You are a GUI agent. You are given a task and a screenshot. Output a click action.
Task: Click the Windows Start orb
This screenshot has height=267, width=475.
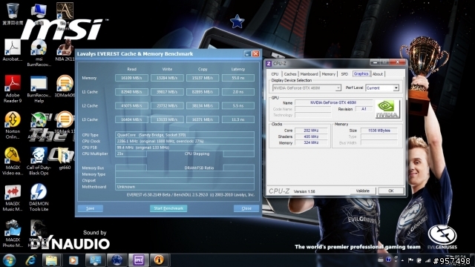tap(9, 260)
